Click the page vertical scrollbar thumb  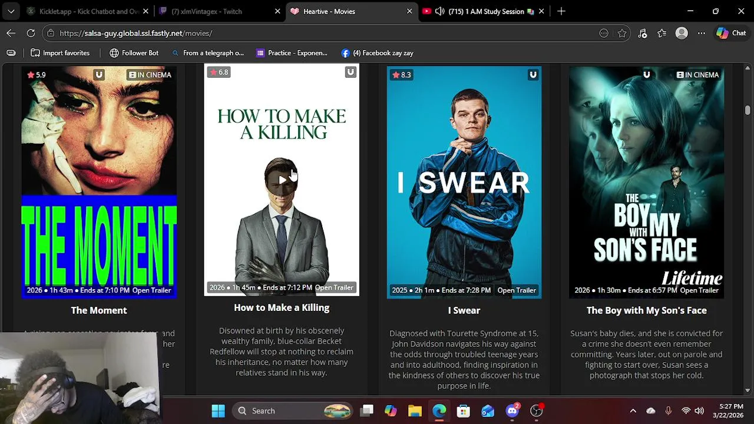click(748, 110)
